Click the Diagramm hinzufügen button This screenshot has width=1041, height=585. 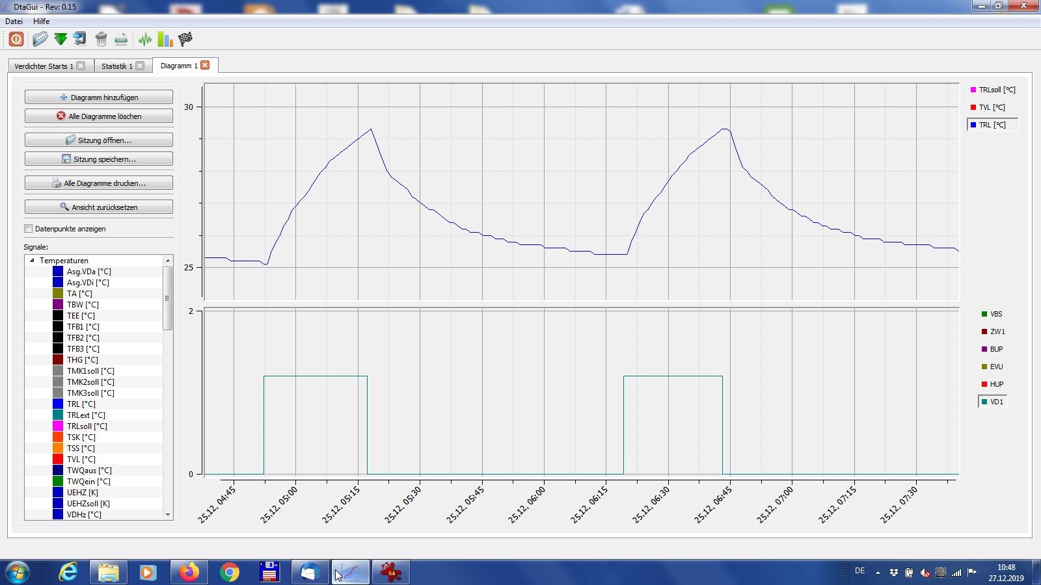coord(99,97)
